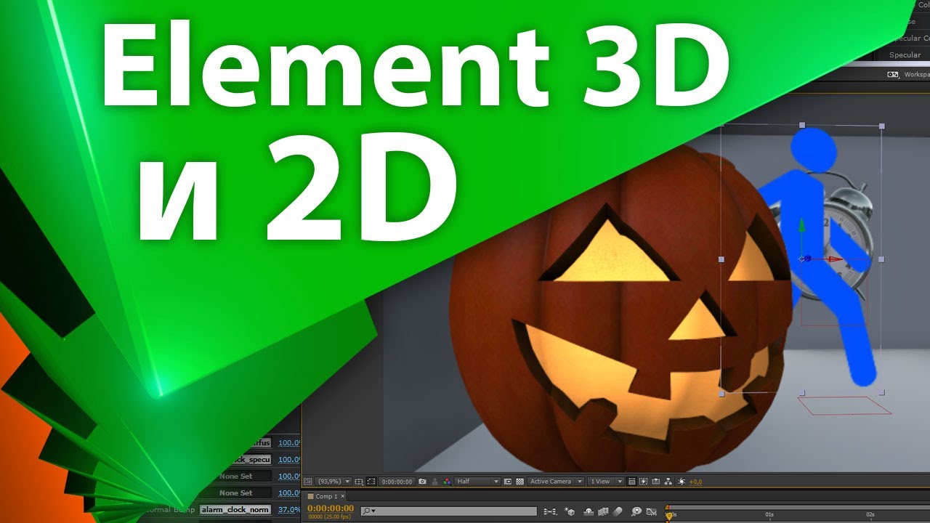Switch to the Comp 1 timeline tab
Viewport: 930px width, 523px height.
pos(327,496)
